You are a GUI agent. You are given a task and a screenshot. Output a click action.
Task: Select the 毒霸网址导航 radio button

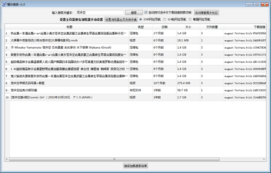(x=190, y=19)
